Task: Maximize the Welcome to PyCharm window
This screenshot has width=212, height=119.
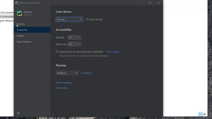Action: 150,3
